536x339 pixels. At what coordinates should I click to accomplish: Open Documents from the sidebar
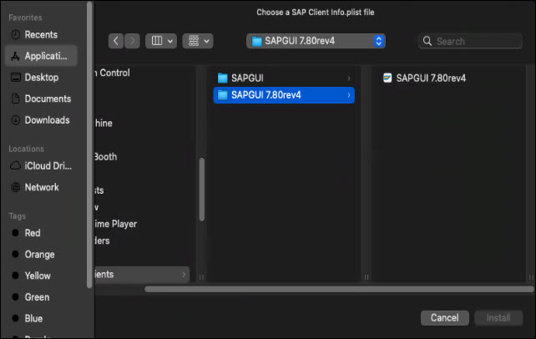tap(41, 99)
